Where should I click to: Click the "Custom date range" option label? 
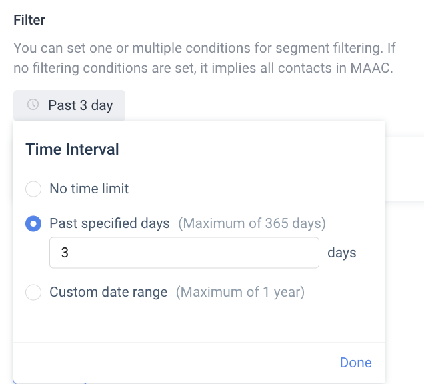click(108, 292)
